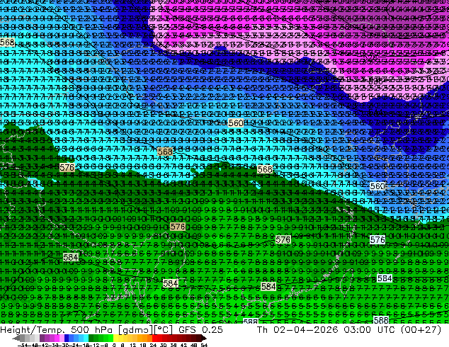This screenshot has height=347, width=449.
Task: Click the dark blue legend swatch near -30
Action: (x=67, y=339)
